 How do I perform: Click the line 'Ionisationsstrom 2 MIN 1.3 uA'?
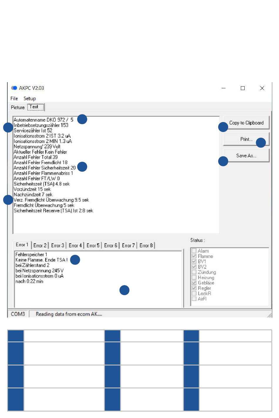(43, 141)
